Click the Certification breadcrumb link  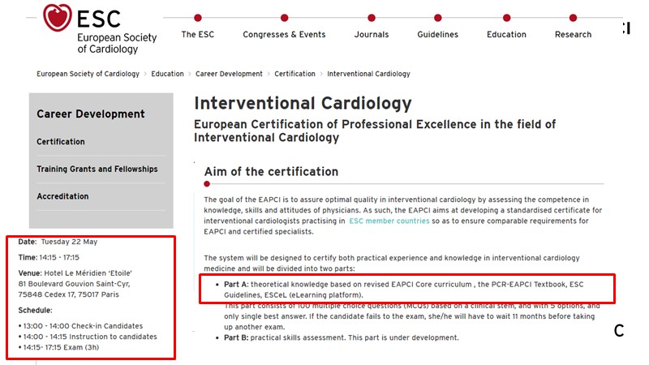coord(294,74)
